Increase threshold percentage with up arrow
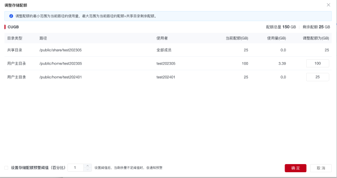The height and width of the screenshot is (178, 337). pyautogui.click(x=88, y=166)
